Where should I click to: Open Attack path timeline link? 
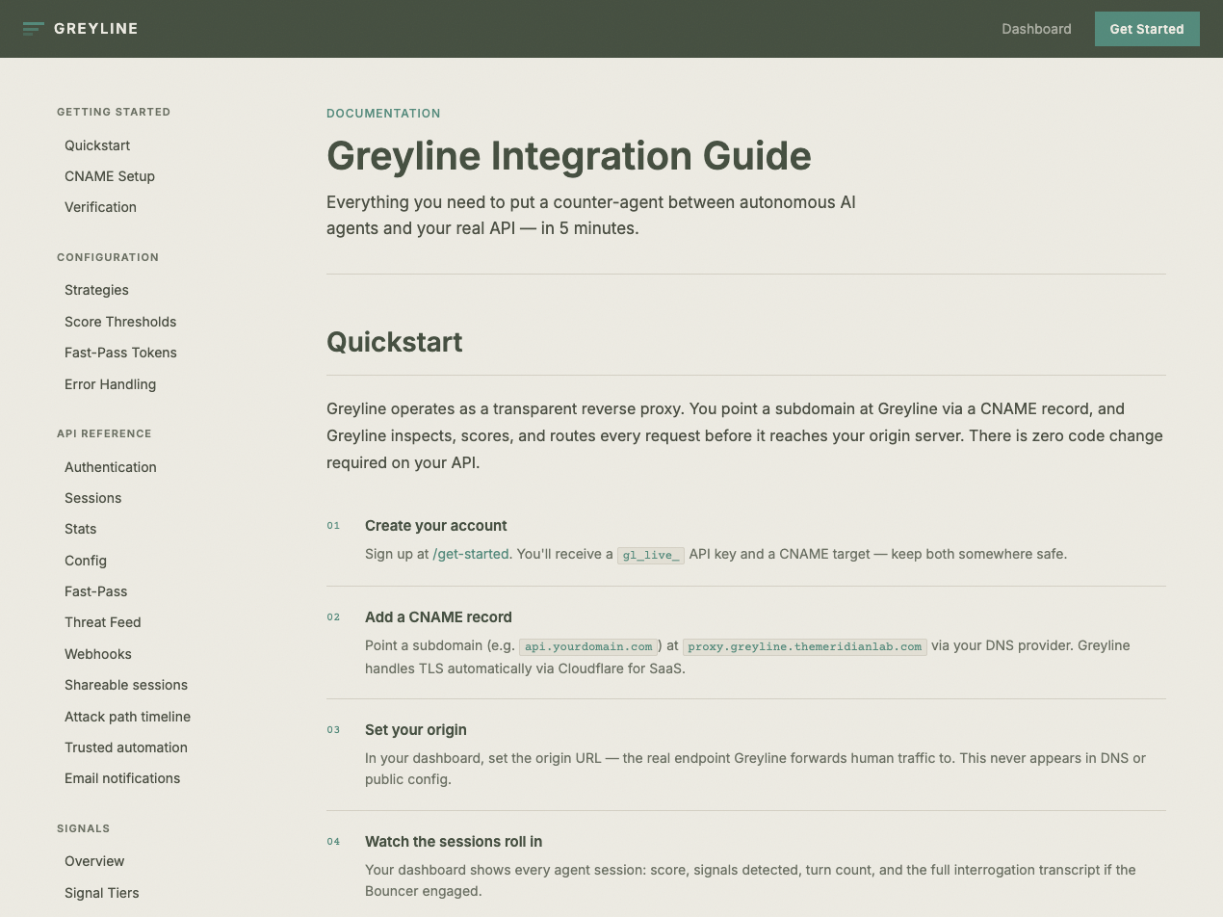point(127,717)
